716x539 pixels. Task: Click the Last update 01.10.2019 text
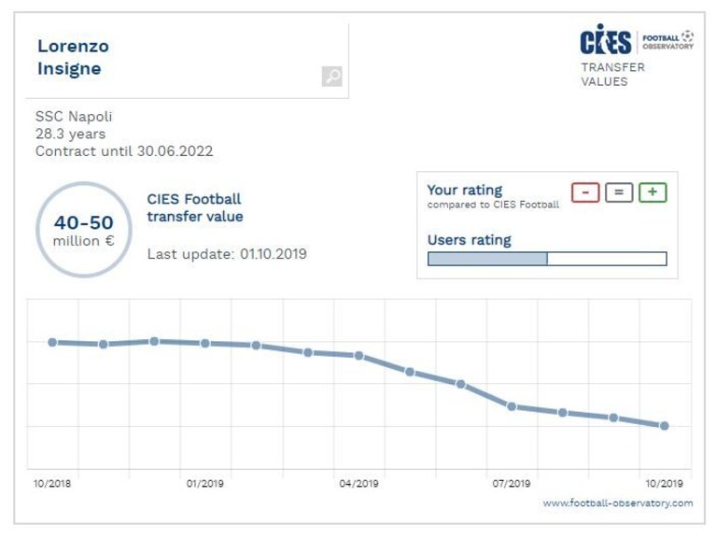coord(227,254)
